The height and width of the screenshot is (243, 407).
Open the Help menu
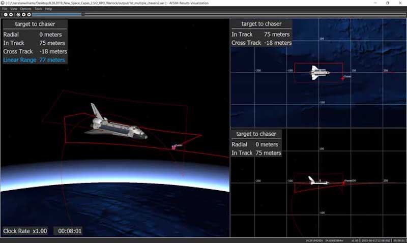(x=48, y=9)
